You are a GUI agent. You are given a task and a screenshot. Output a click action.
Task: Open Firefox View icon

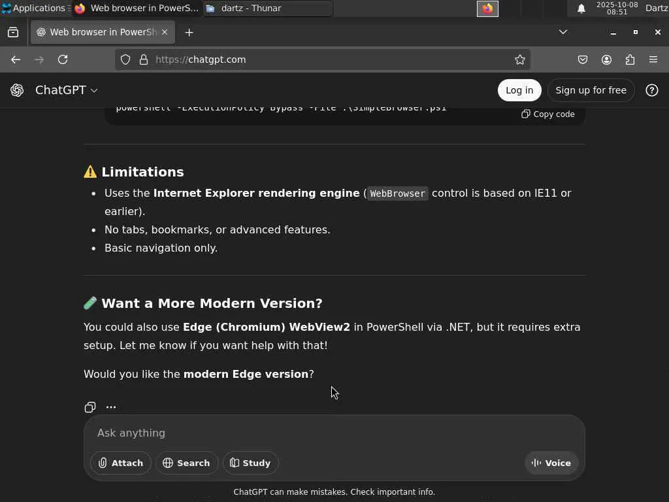tap(13, 32)
